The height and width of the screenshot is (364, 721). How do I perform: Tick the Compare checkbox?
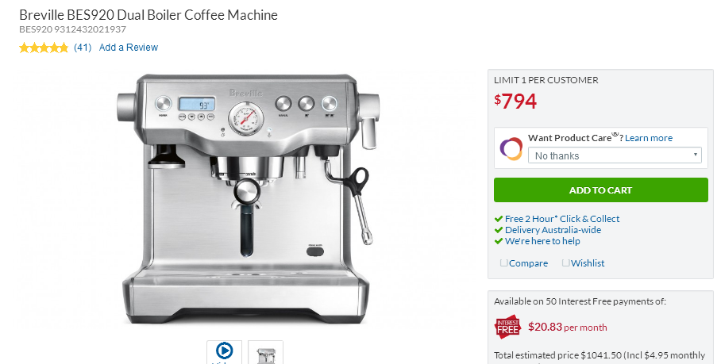click(x=504, y=263)
